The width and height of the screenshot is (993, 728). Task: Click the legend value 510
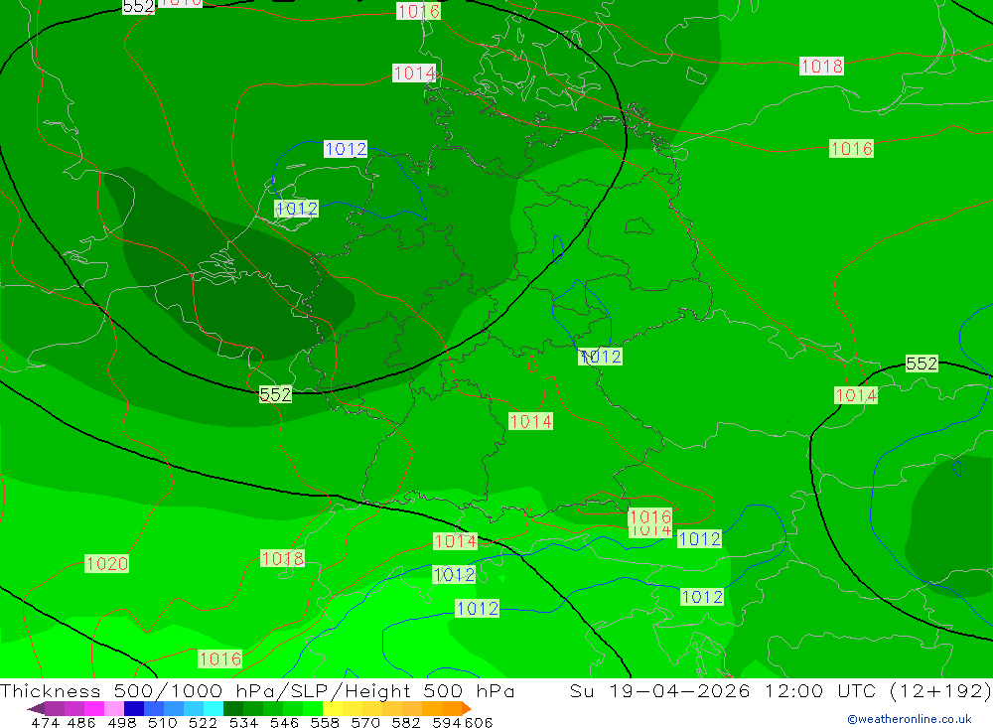(x=163, y=722)
